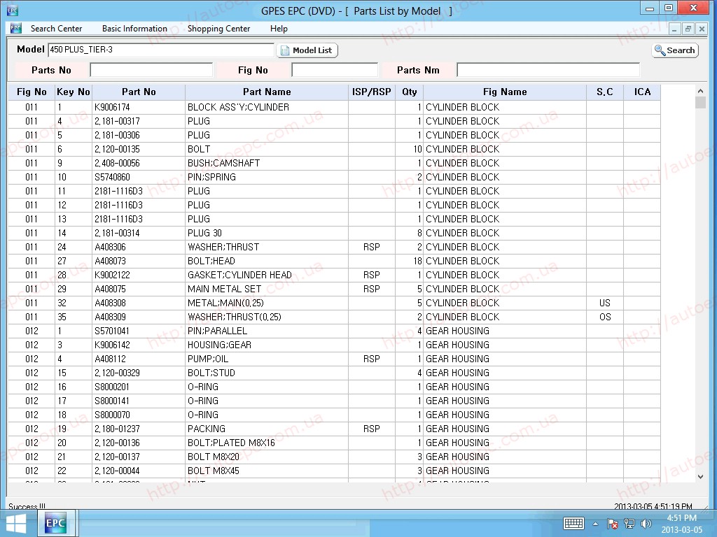Click the EPC application icon in the title bar
This screenshot has height=537, width=717.
pos(13,10)
